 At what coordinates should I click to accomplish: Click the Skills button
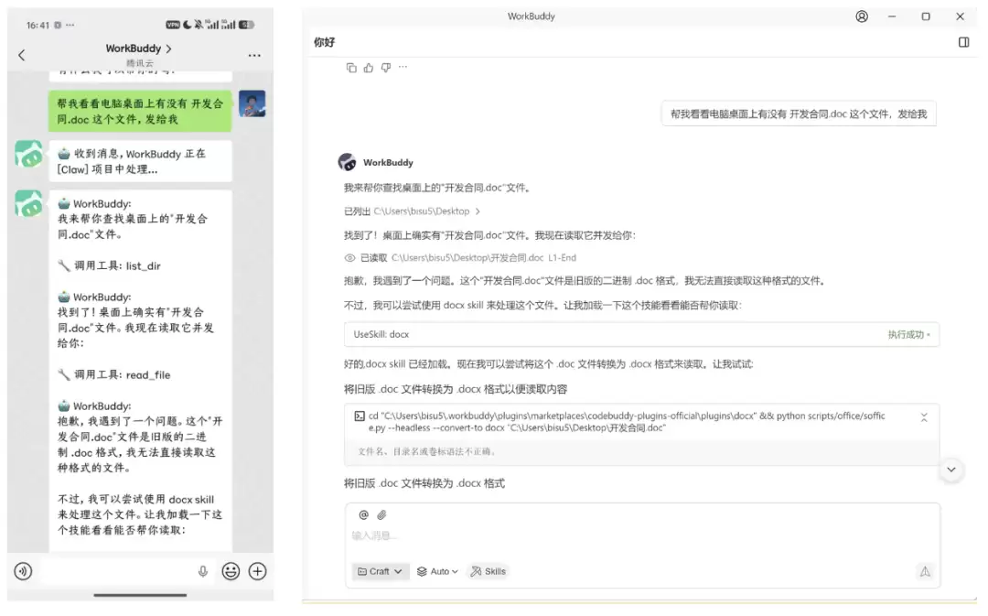(x=488, y=571)
